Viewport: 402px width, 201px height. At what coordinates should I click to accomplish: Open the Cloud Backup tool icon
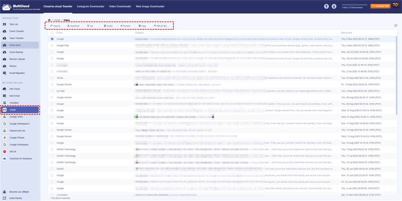tap(4, 52)
